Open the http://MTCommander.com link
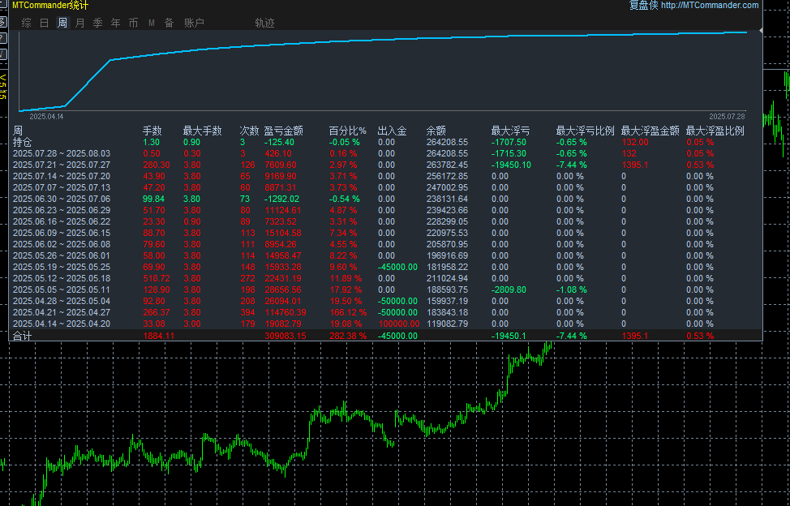 [710, 5]
